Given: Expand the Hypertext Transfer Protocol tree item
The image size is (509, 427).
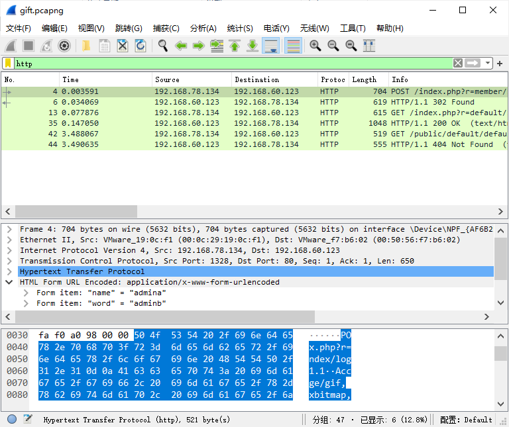Looking at the screenshot, I should [x=9, y=271].
